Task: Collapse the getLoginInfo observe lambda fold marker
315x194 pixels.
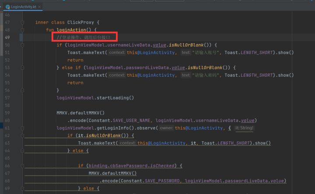Action: 22,128
